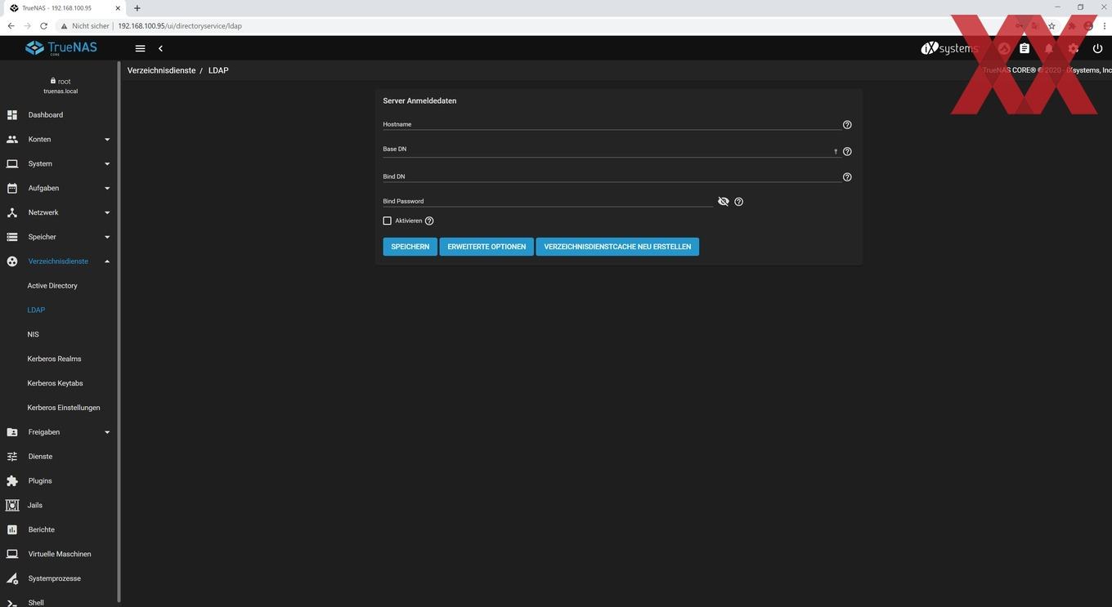Click the Freigaben shared folder icon
Screen dimensions: 1112x607
tap(12, 432)
